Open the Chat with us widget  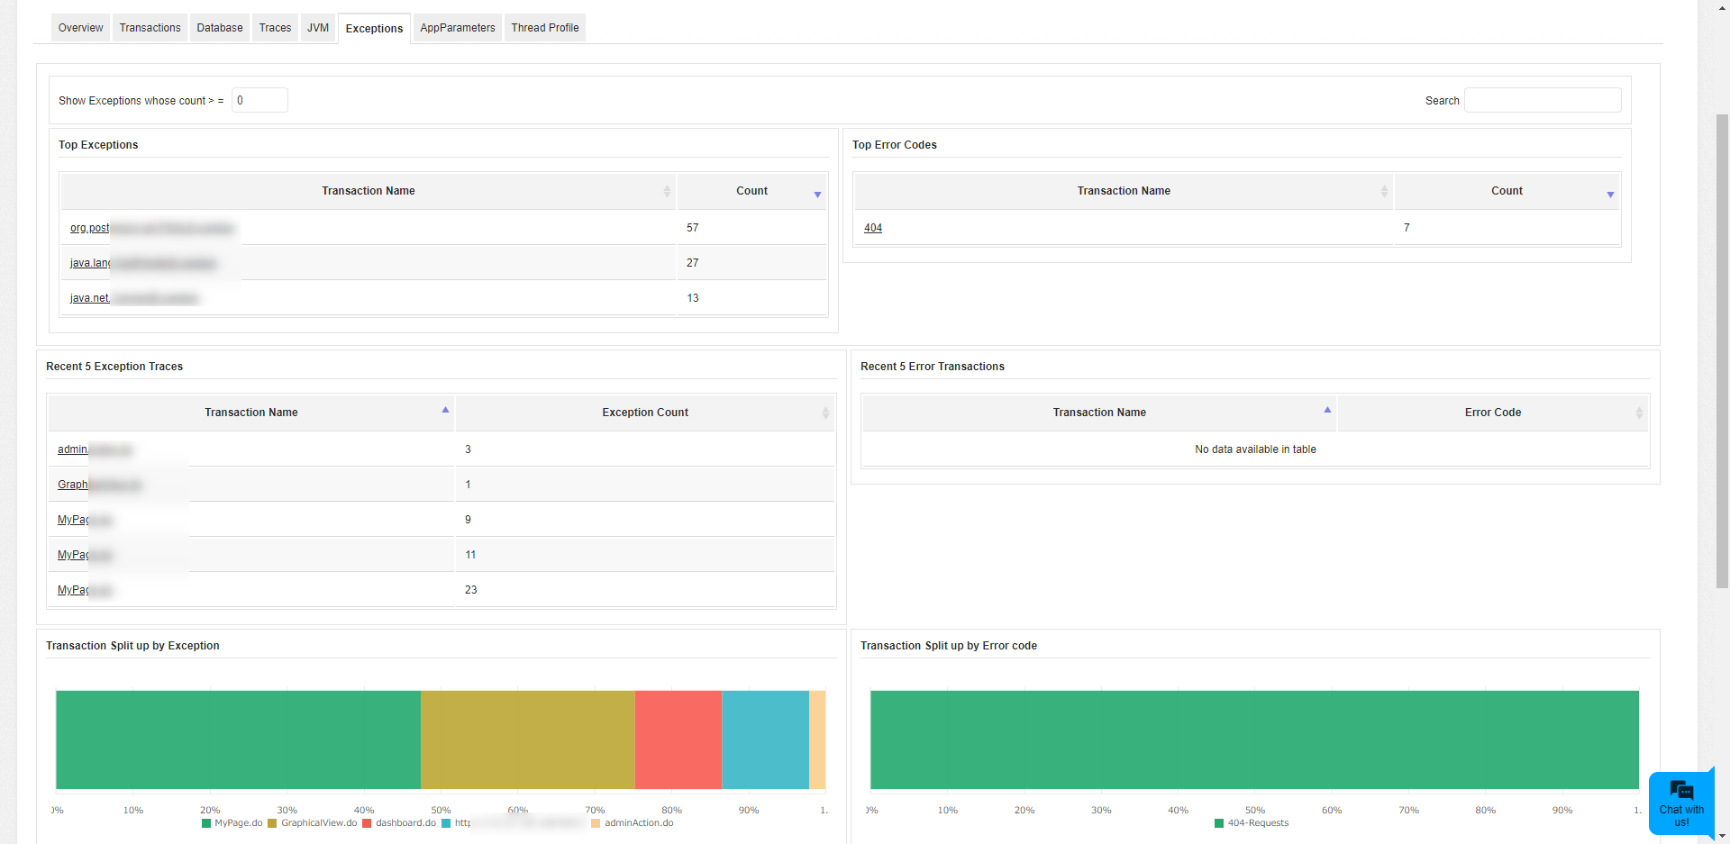click(1680, 803)
